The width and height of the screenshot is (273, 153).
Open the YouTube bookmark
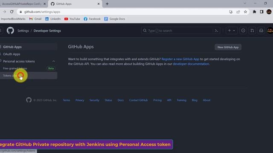point(72,19)
